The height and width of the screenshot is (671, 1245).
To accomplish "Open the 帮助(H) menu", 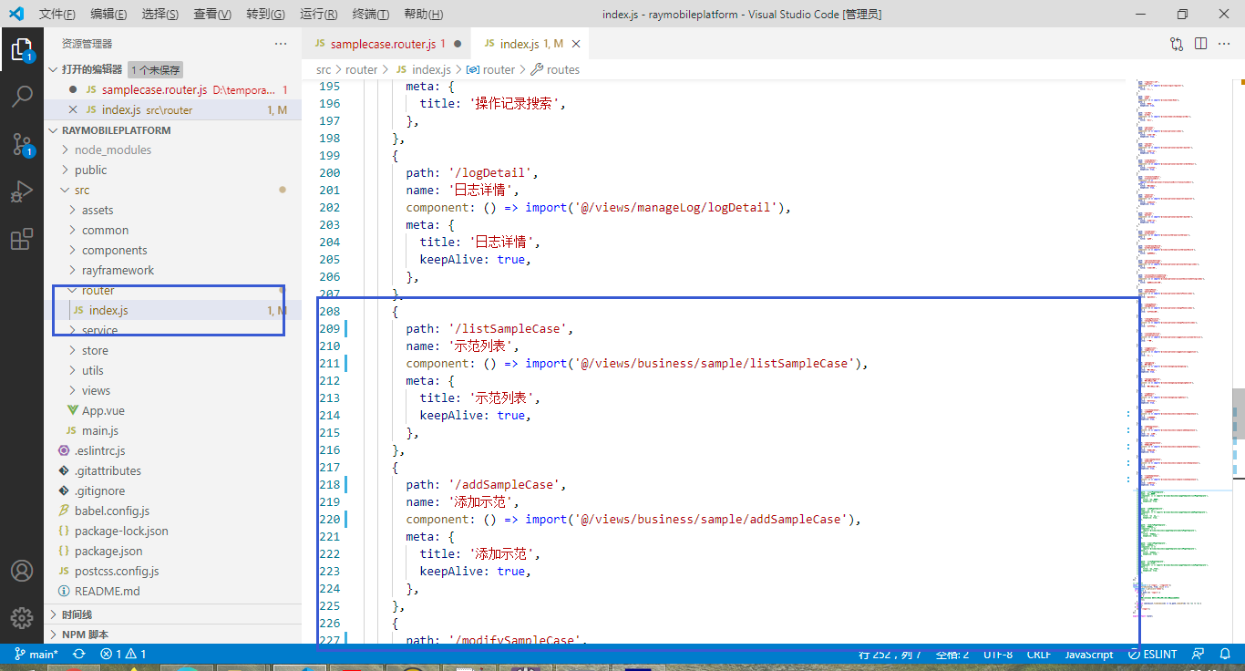I will pyautogui.click(x=423, y=15).
